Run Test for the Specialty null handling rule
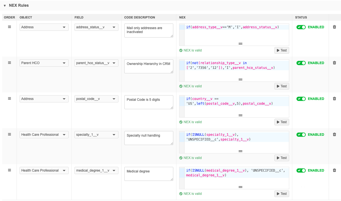The image size is (341, 201). (281, 158)
